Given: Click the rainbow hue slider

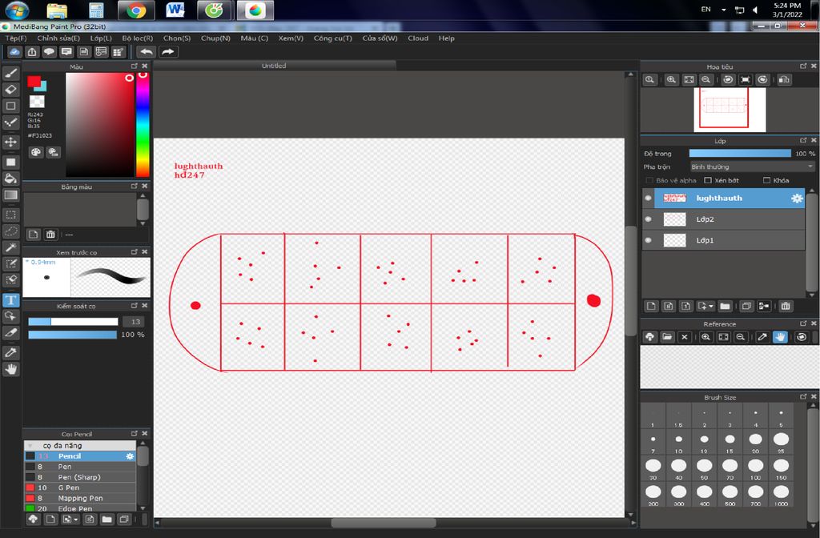Looking at the screenshot, I should point(143,125).
